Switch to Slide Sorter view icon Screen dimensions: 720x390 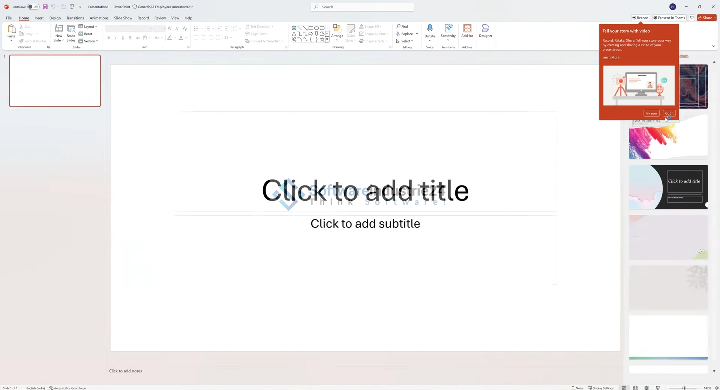point(635,388)
